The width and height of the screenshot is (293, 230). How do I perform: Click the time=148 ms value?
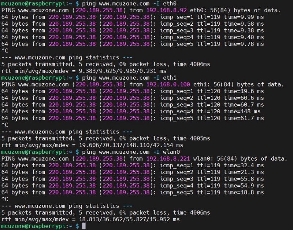(x=242, y=112)
